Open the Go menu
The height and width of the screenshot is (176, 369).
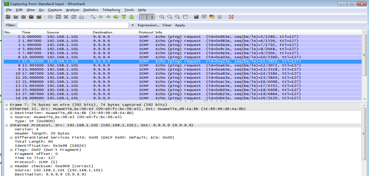(x=41, y=10)
